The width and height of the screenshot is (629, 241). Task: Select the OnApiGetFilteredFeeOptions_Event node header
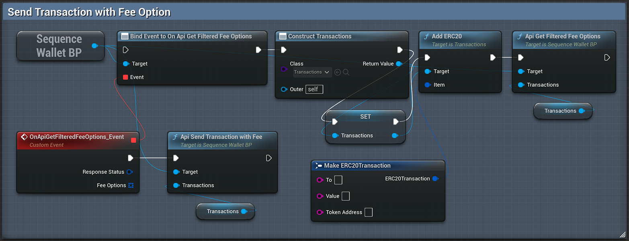tap(78, 141)
